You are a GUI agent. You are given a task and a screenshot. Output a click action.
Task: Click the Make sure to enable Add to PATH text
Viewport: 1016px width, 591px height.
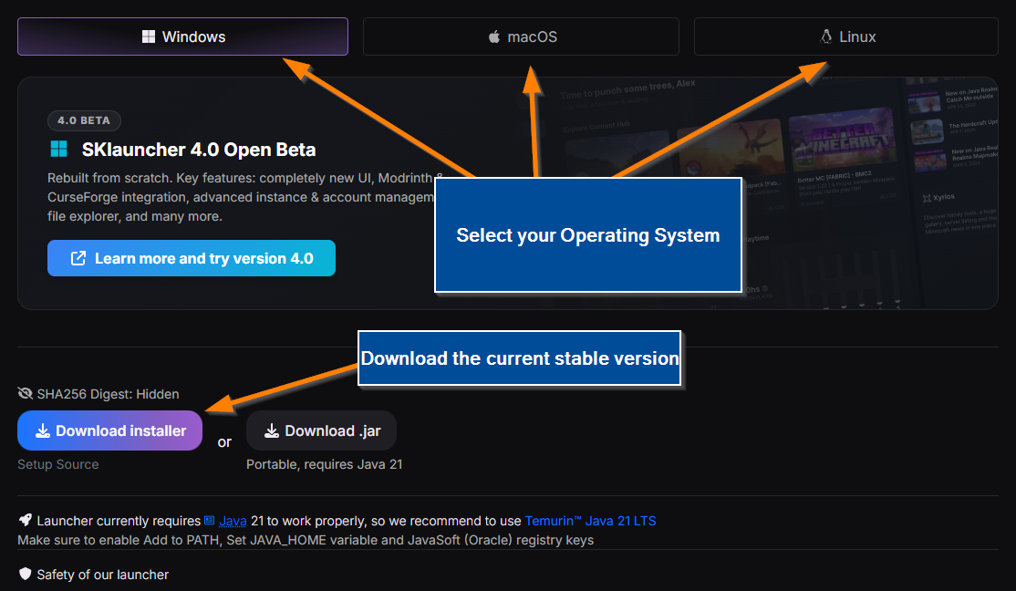[306, 541]
